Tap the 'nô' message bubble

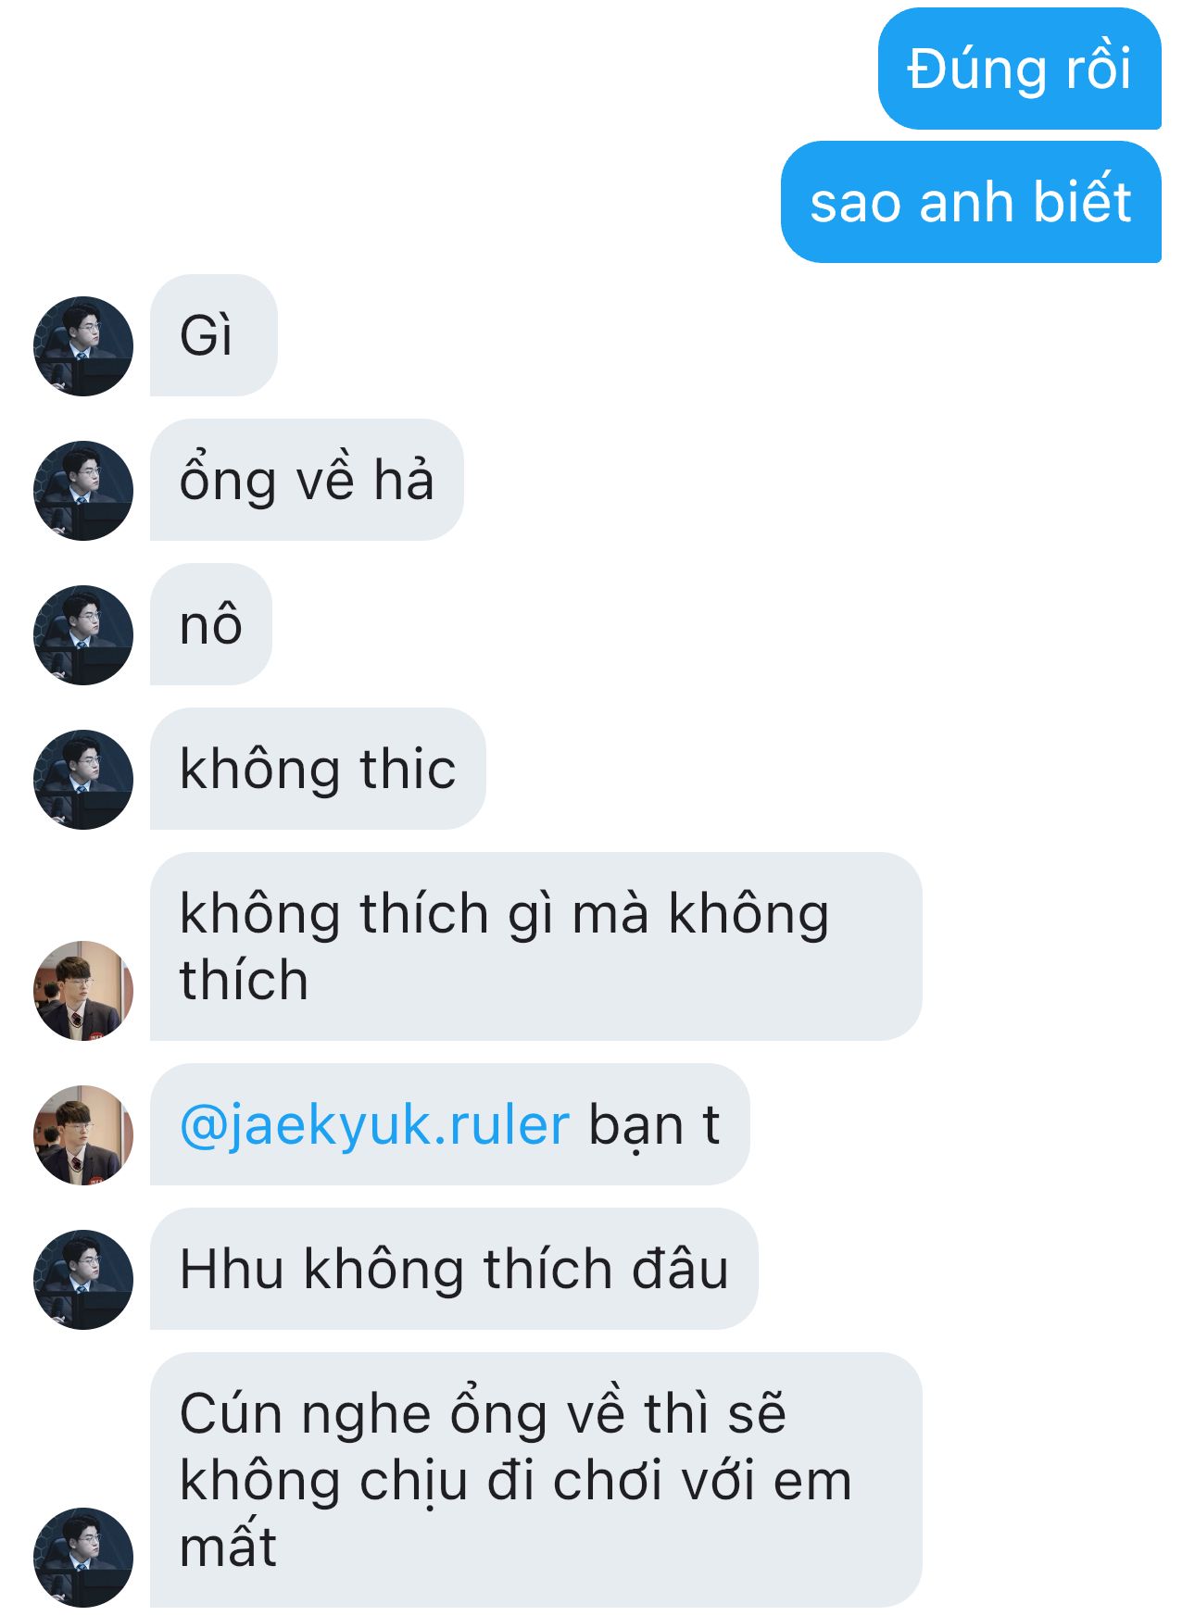click(x=211, y=624)
